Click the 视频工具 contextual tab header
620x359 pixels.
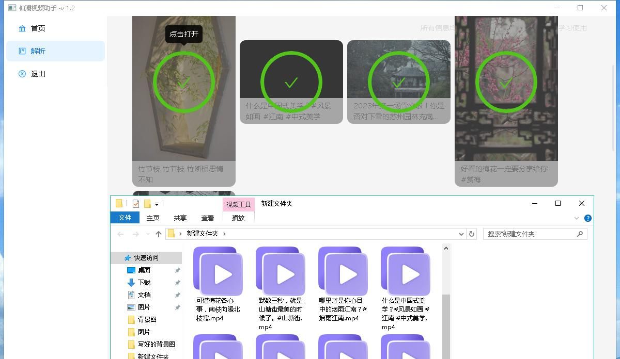(238, 204)
